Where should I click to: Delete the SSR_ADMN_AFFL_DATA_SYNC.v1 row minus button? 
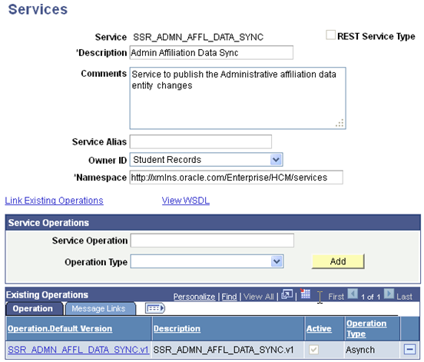click(409, 349)
